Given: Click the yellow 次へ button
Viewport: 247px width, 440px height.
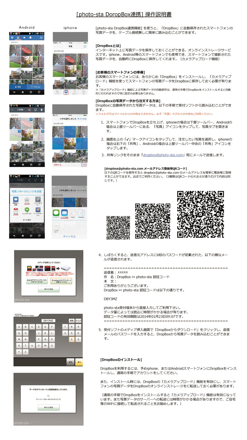Looking at the screenshot, I should [79, 362].
